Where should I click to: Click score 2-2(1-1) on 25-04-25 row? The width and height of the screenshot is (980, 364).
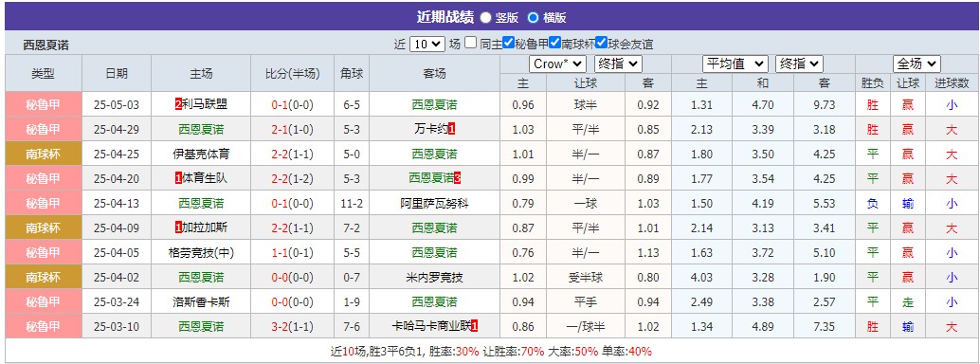click(x=293, y=154)
